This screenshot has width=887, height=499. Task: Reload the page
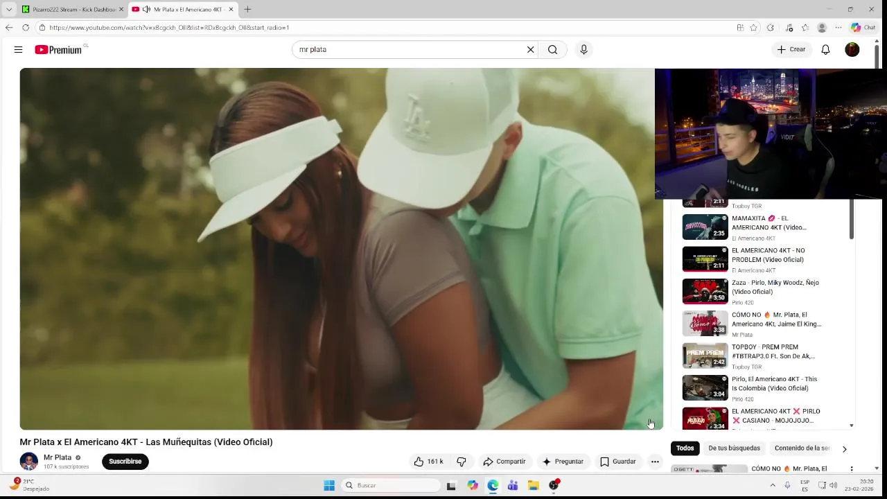(x=26, y=28)
